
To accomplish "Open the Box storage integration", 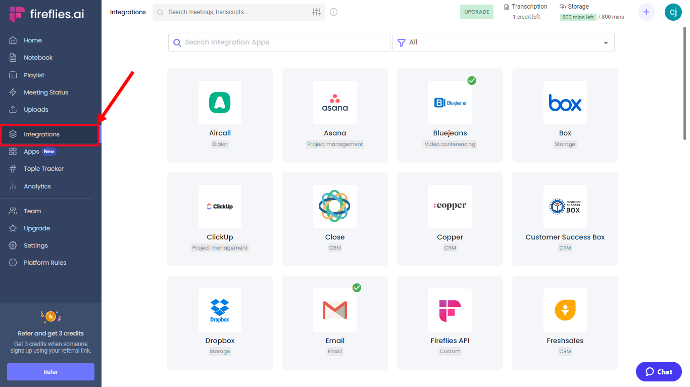I will tap(565, 115).
